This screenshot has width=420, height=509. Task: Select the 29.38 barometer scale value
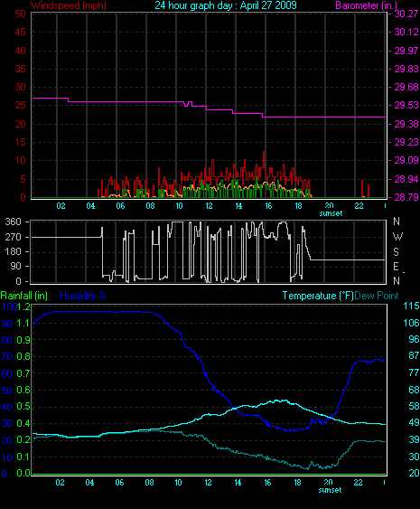[x=406, y=124]
